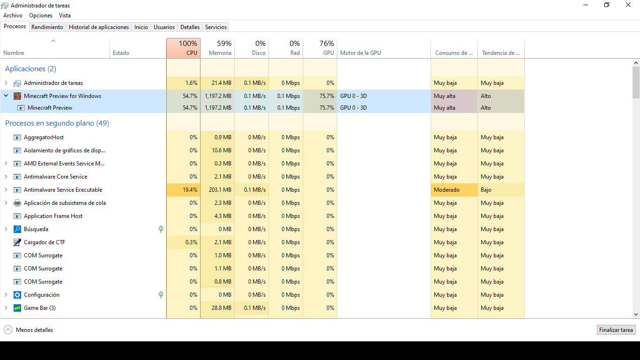Screen dimensions: 640x360
Task: Click the Game Bar process icon
Action: (17, 308)
